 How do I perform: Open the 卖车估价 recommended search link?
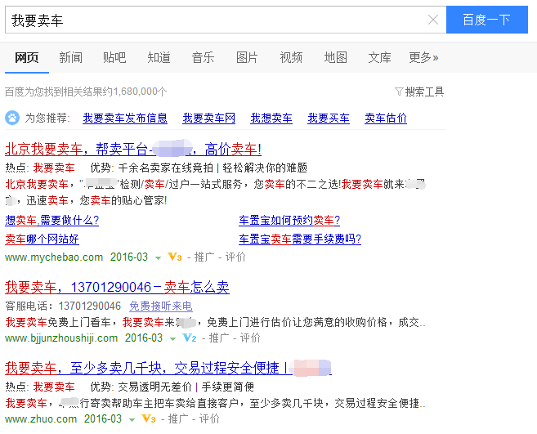click(x=385, y=119)
